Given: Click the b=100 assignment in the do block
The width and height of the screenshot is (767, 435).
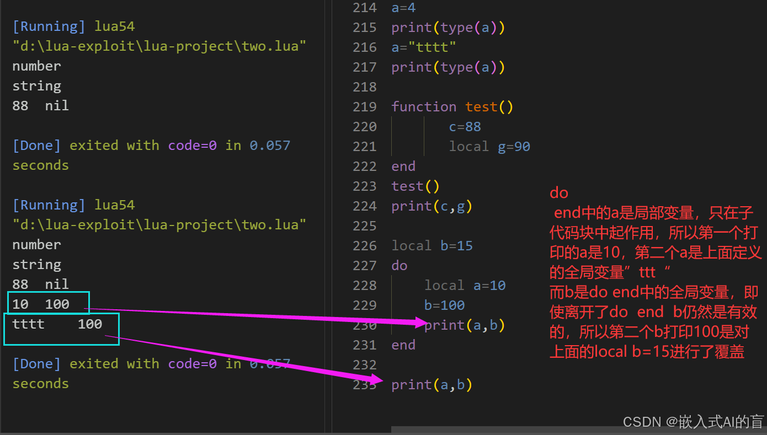Looking at the screenshot, I should 444,305.
